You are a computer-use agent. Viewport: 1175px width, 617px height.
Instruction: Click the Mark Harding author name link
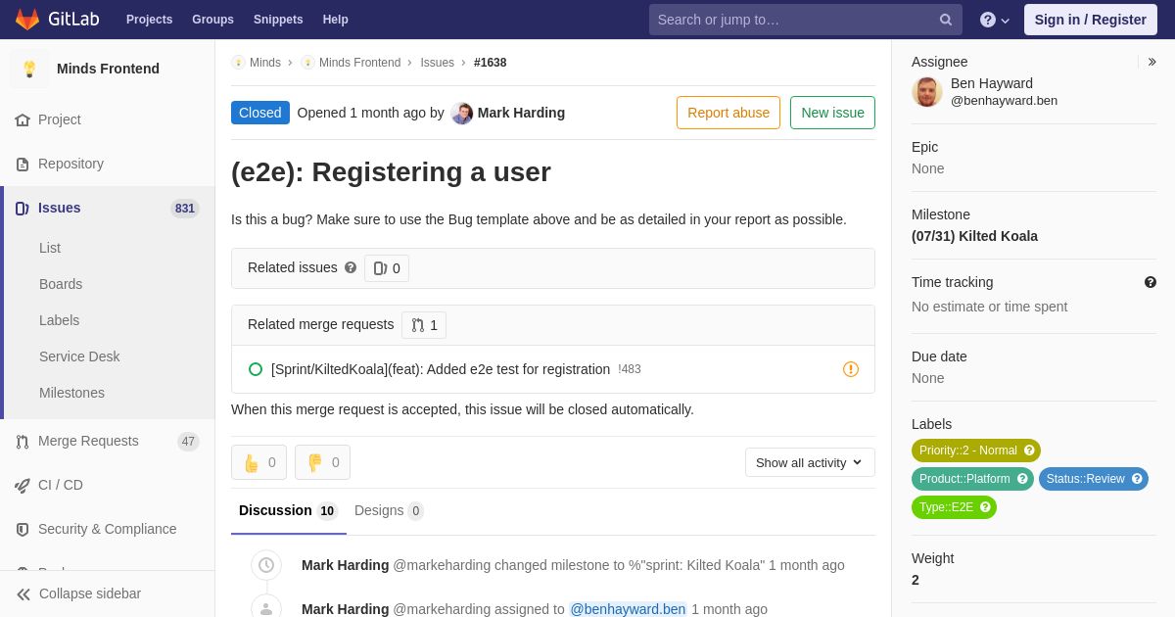click(x=521, y=113)
